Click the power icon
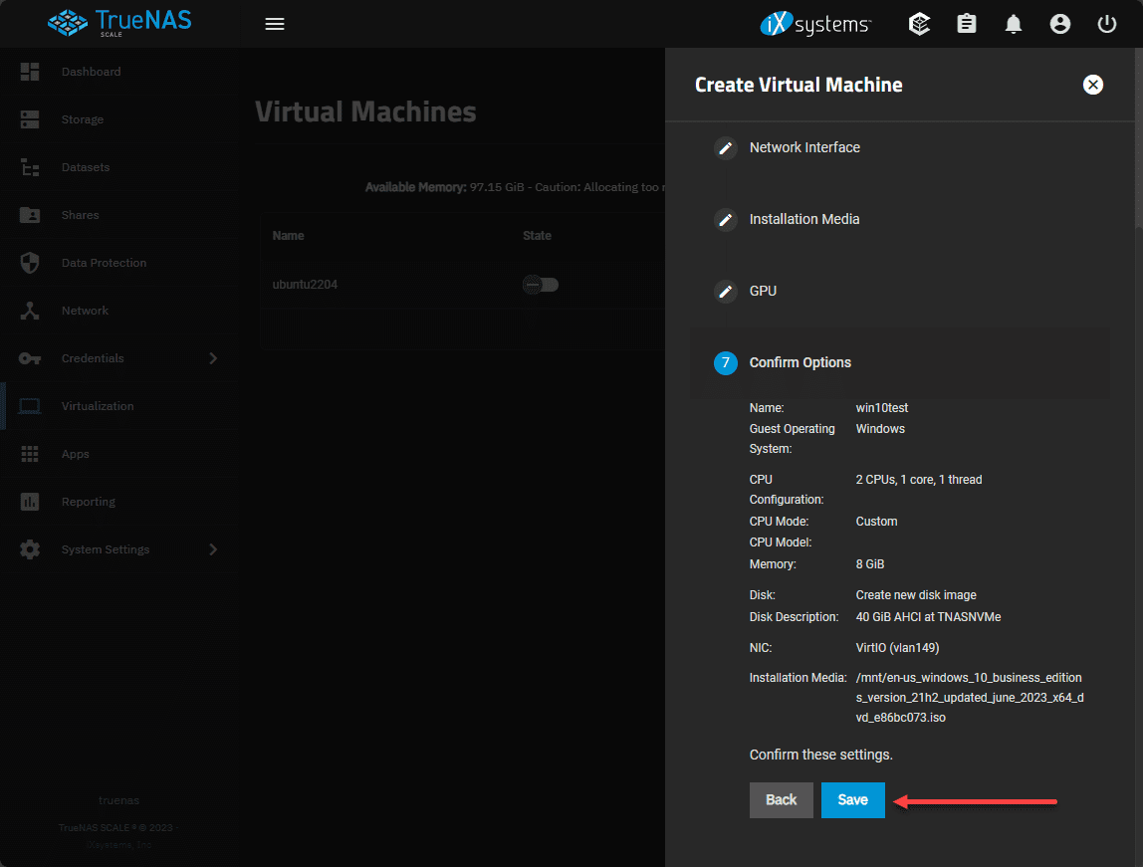1143x867 pixels. click(x=1107, y=24)
